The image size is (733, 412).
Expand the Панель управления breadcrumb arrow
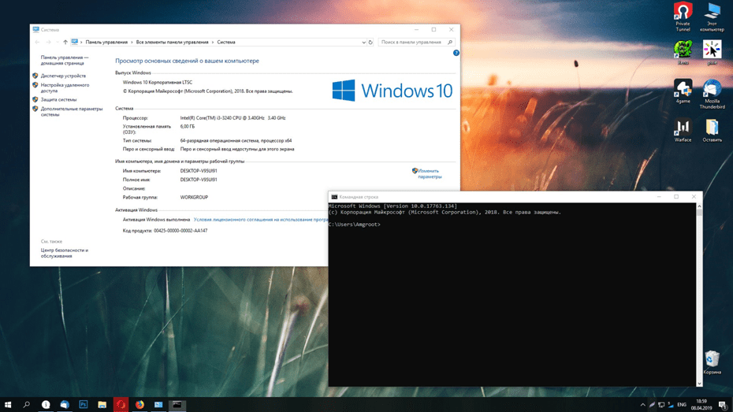tap(132, 43)
